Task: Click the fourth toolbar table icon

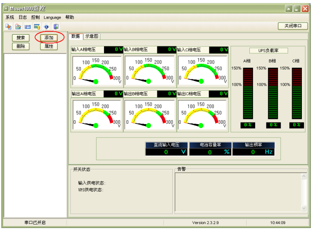Action: pos(37,27)
